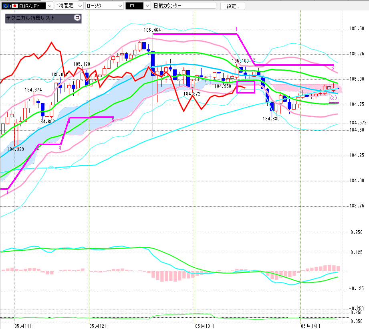This screenshot has width=369, height=329.
Task: Click the 185.464 high price label
Action: click(x=152, y=30)
